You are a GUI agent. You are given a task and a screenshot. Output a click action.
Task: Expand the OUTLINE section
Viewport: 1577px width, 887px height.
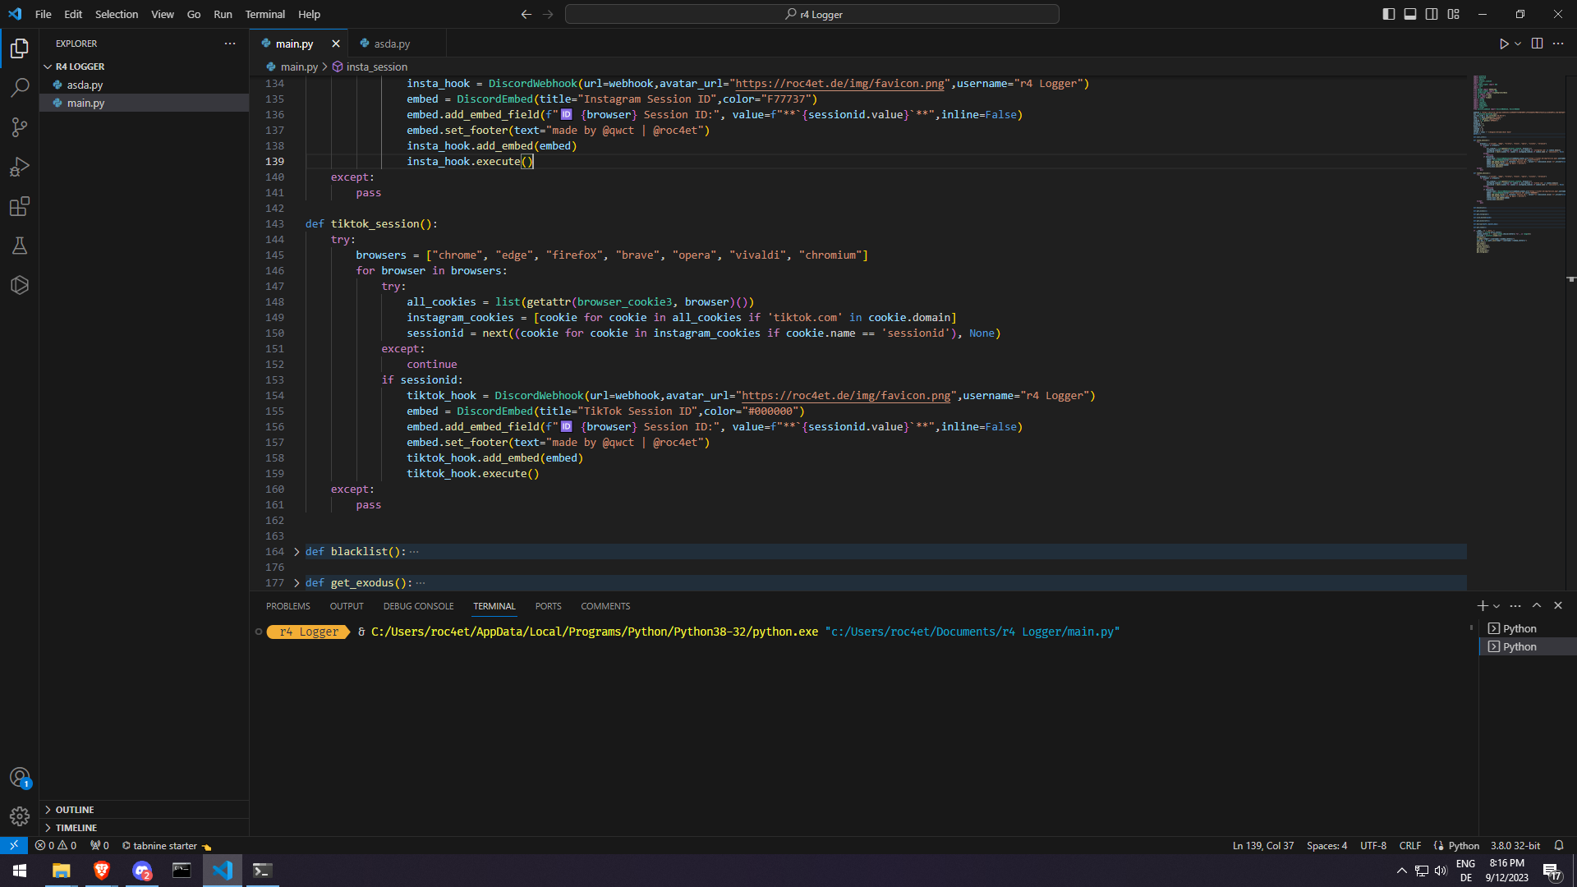[75, 810]
